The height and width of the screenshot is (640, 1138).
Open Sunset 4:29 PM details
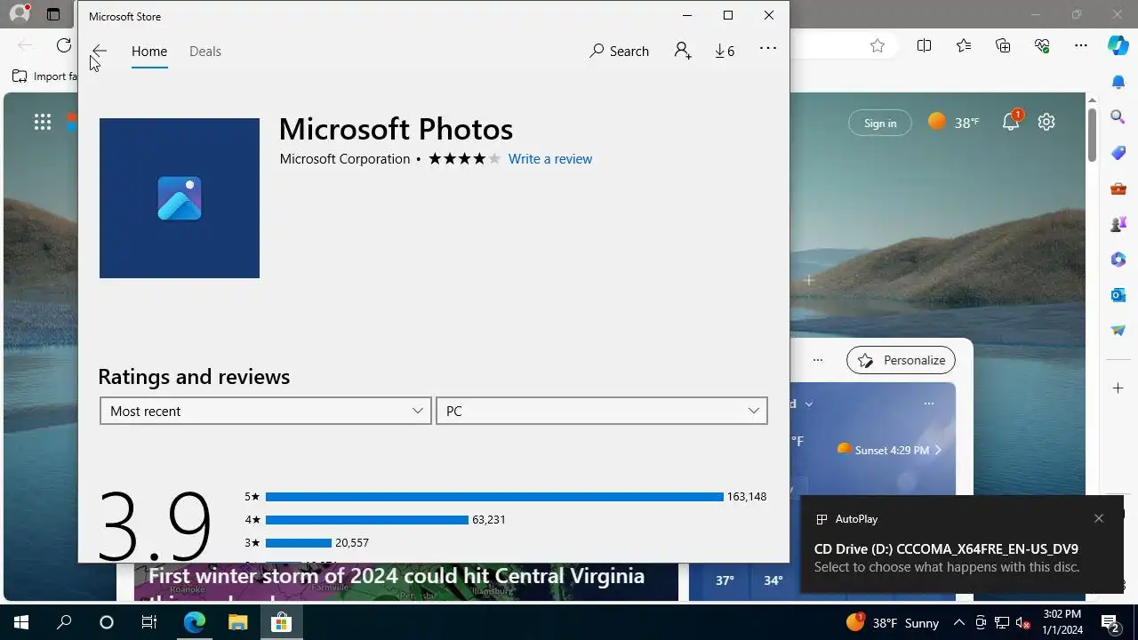pos(889,450)
